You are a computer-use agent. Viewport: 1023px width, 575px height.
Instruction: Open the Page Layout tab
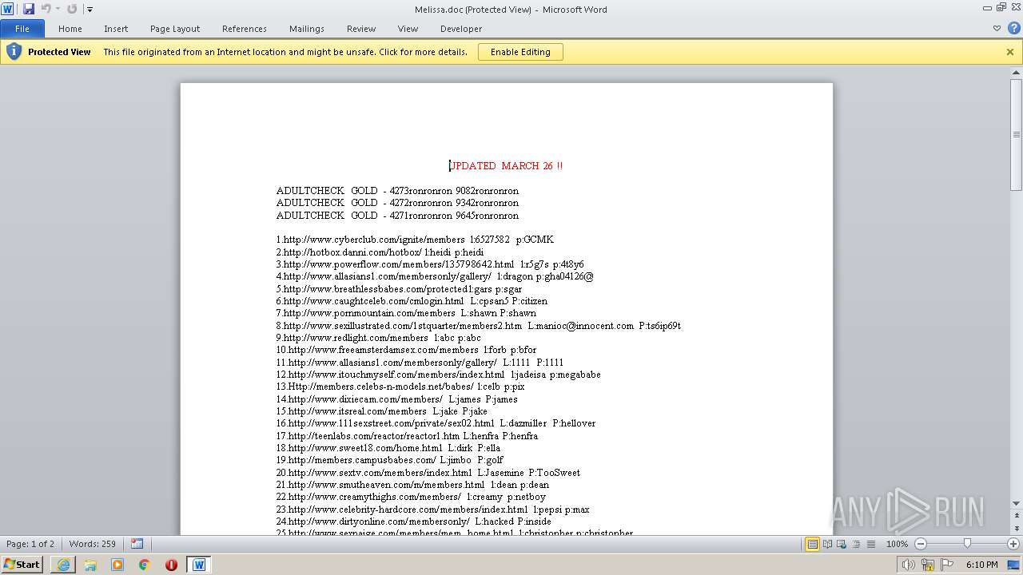(175, 29)
